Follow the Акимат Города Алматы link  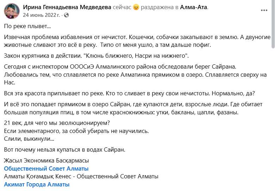coord(37,185)
